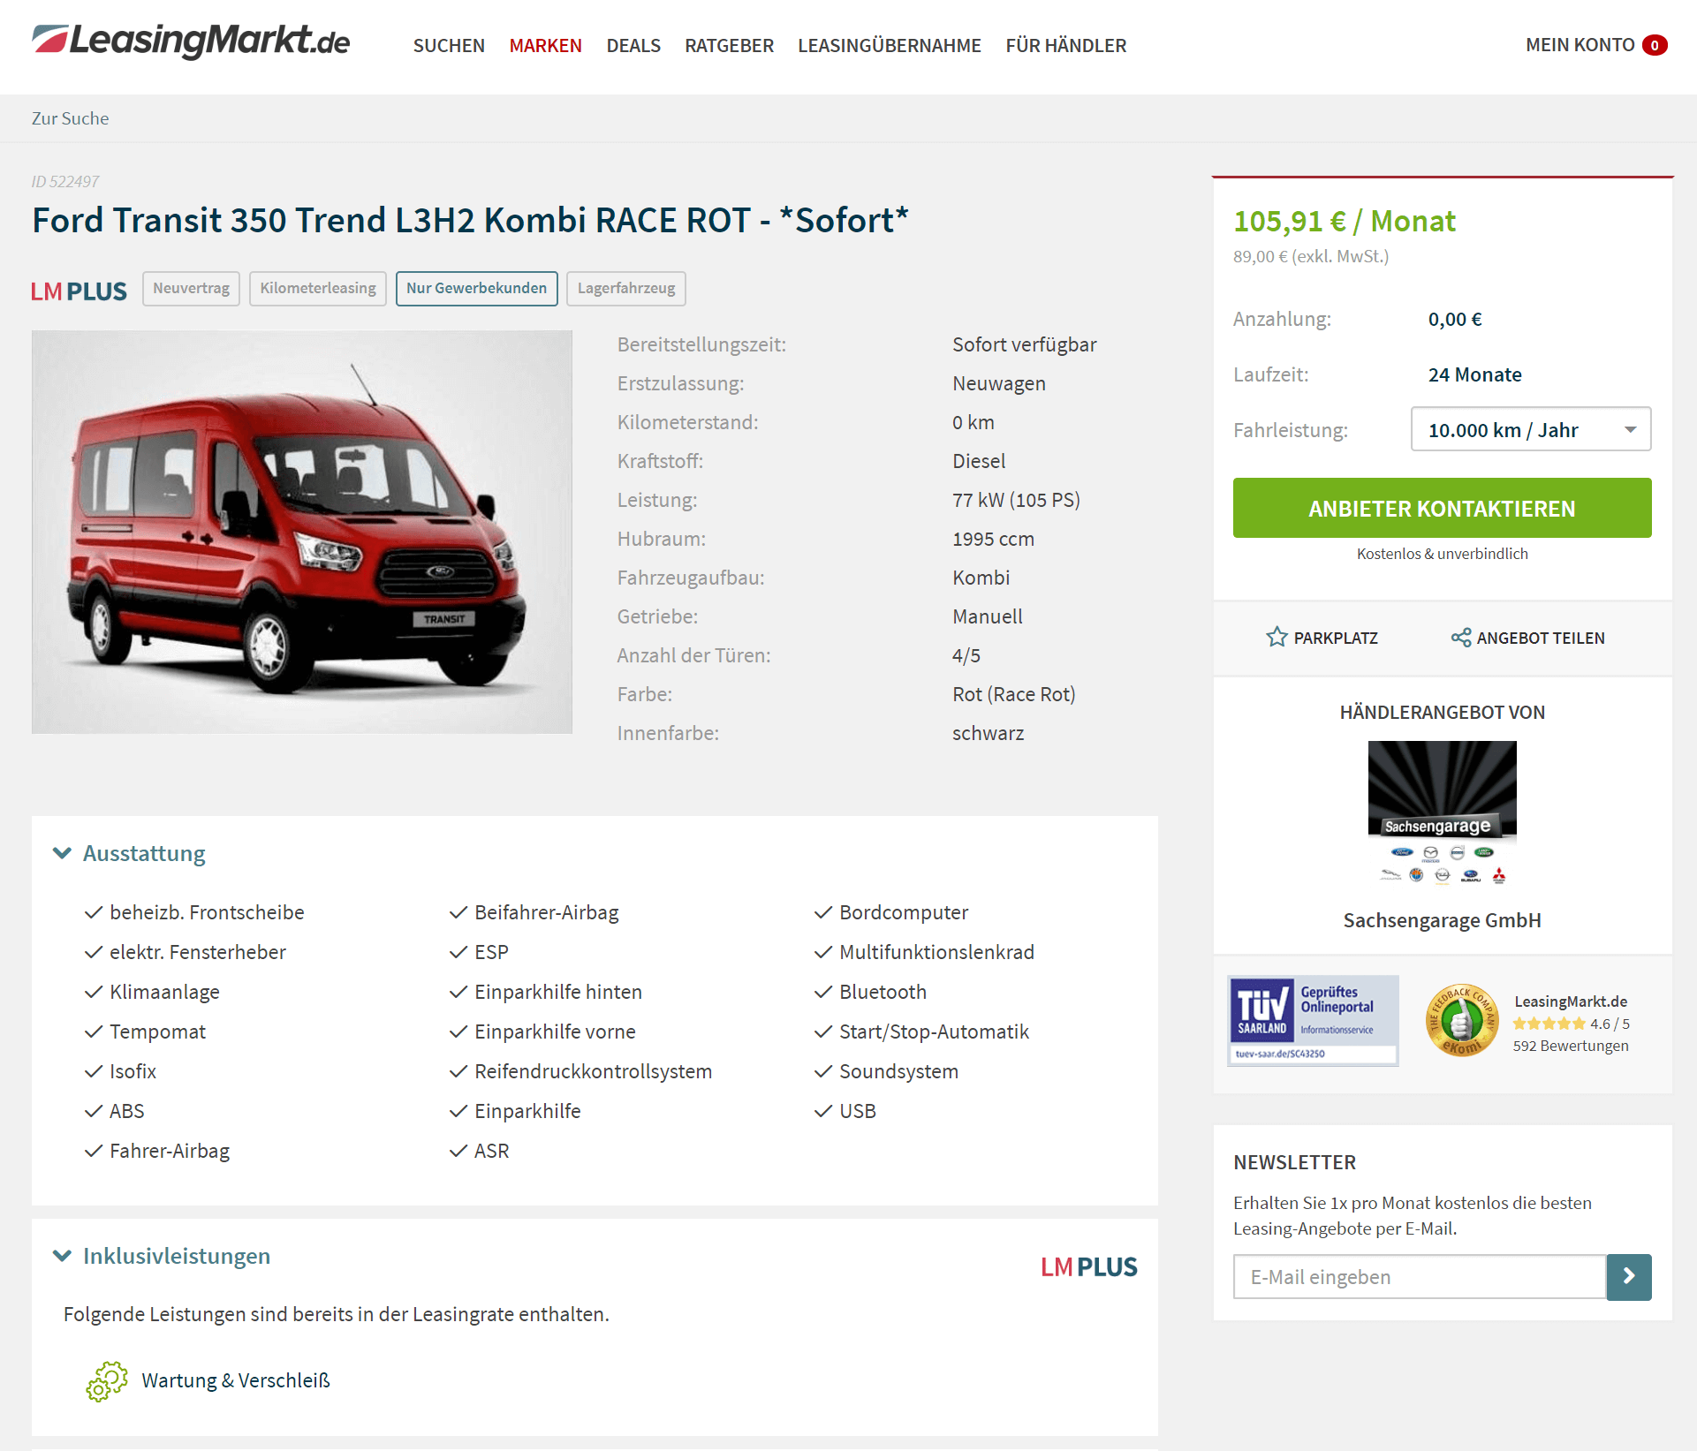Click the red notification badge by Mein Konto
The image size is (1697, 1451).
[x=1655, y=45]
